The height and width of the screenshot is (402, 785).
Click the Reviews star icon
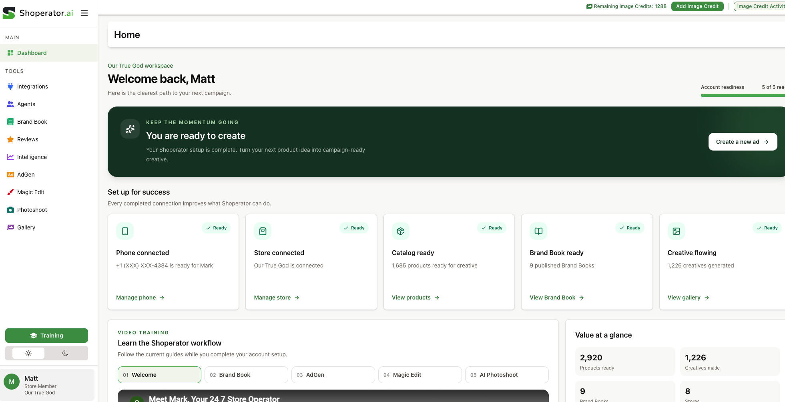coord(10,139)
